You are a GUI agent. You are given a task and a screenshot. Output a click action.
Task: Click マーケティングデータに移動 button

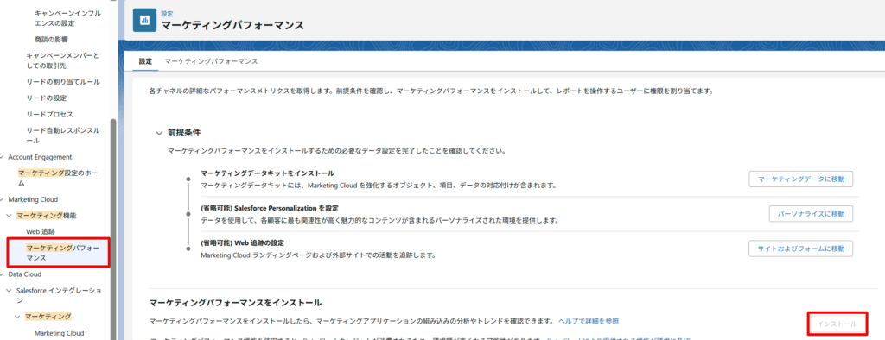800,179
